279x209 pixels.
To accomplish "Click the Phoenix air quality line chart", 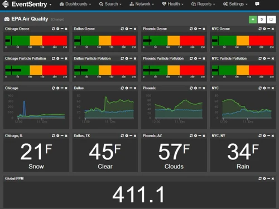I will (179, 109).
